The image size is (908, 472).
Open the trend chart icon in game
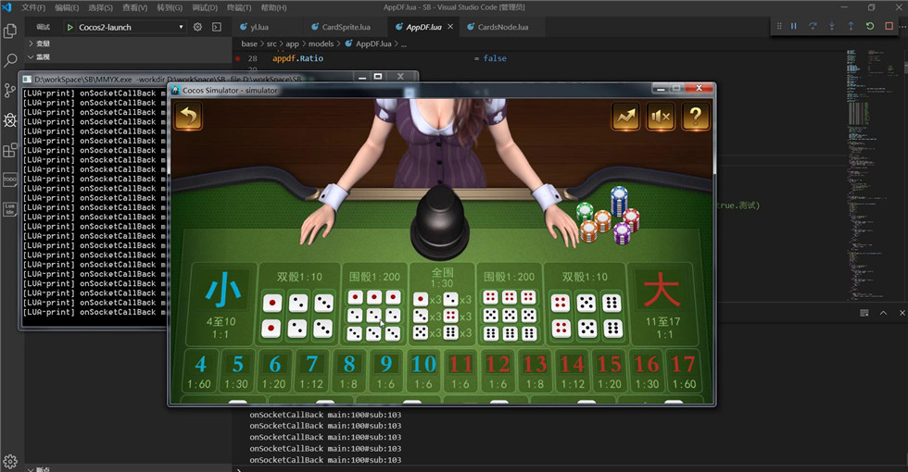[x=625, y=117]
